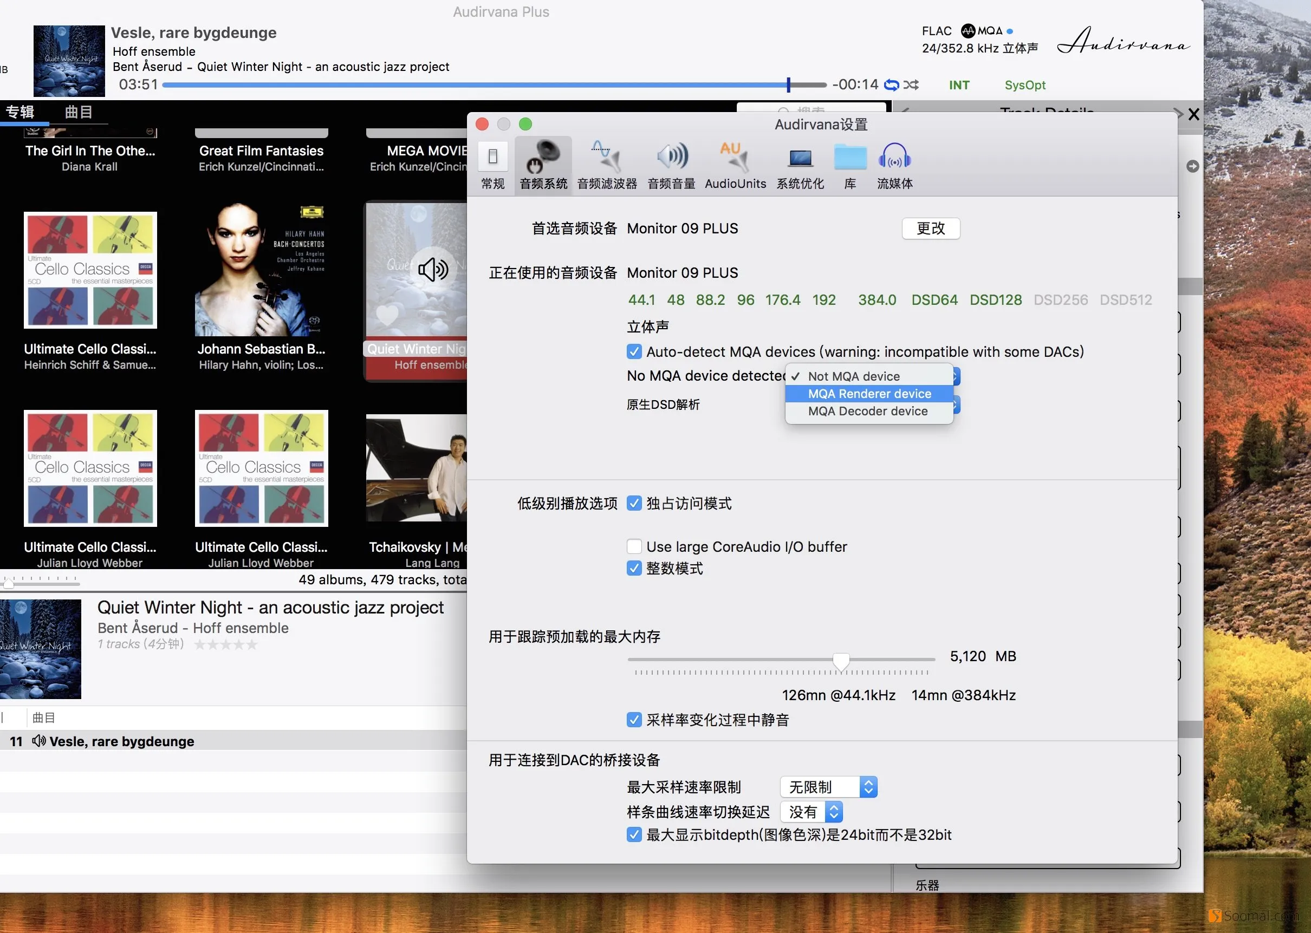
Task: Close the Track Details panel with X
Action: 1193,114
